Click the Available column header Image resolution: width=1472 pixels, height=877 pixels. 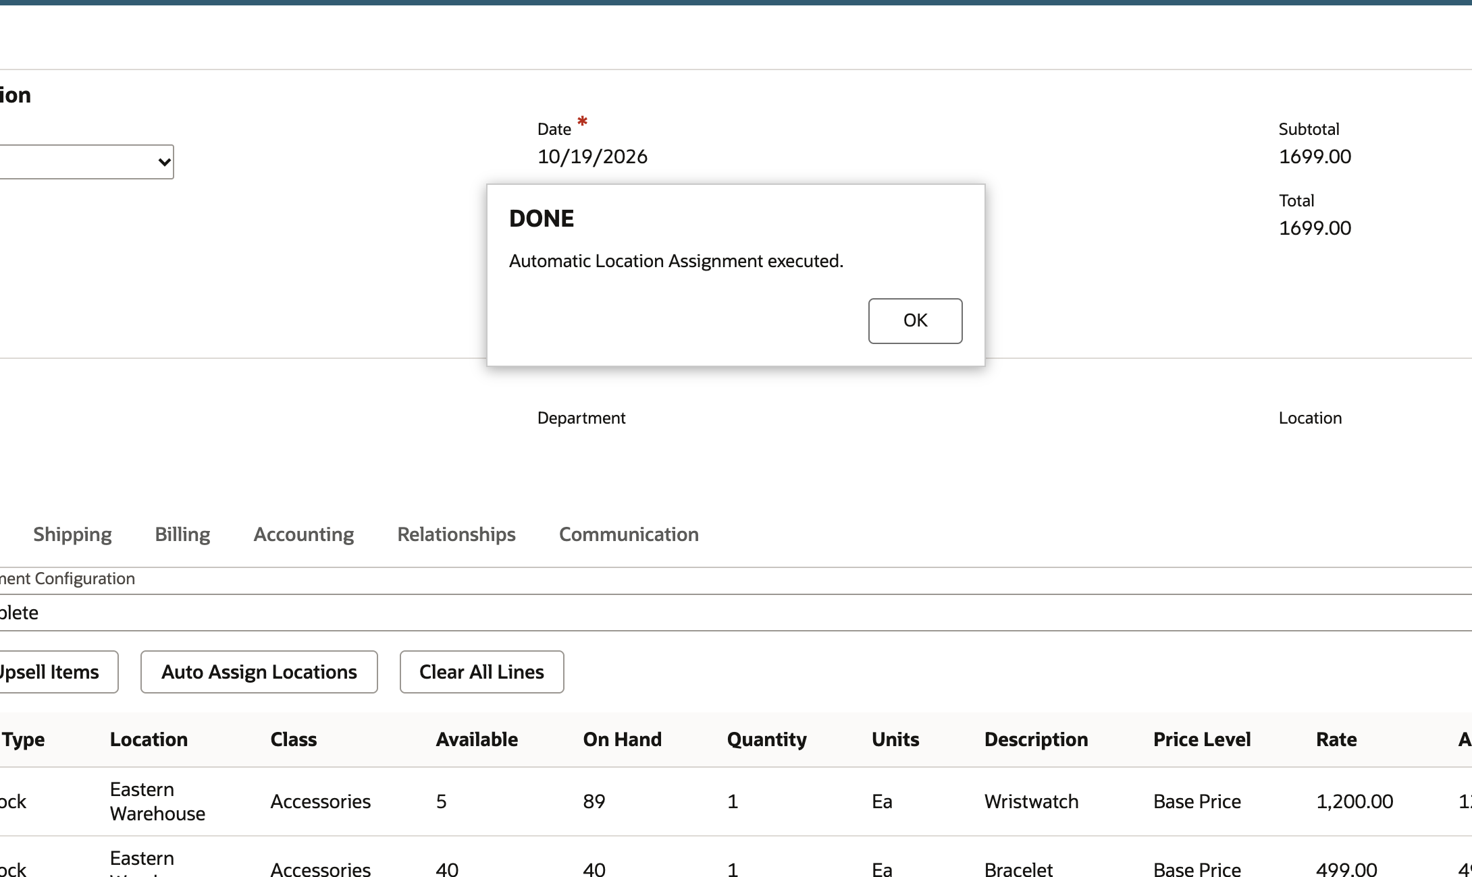(477, 739)
